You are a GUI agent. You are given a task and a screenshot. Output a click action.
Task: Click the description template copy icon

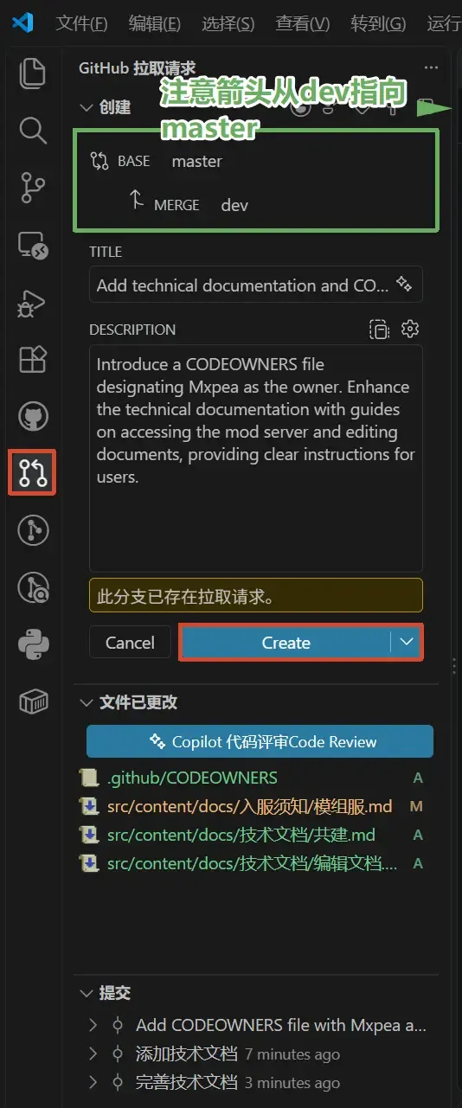click(379, 330)
